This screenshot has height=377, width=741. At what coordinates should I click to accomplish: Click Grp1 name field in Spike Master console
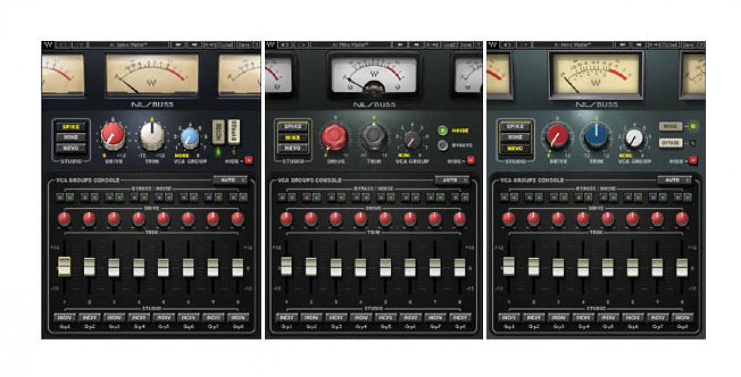(64, 326)
